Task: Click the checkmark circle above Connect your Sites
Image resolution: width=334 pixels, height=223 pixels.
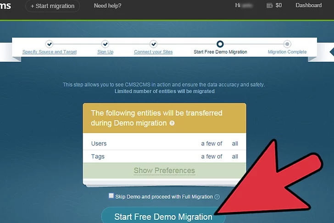Action: [x=153, y=44]
